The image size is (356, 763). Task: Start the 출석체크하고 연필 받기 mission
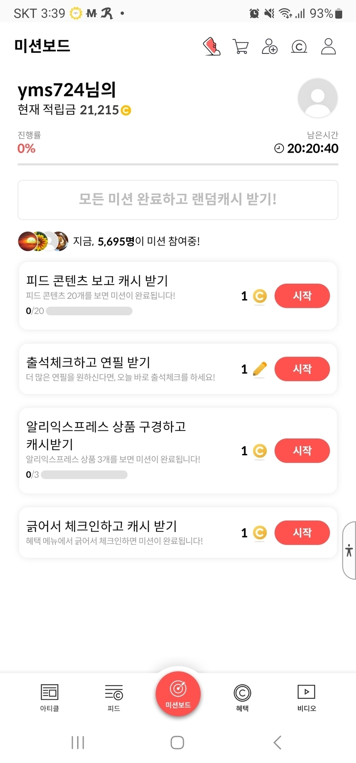pos(302,369)
